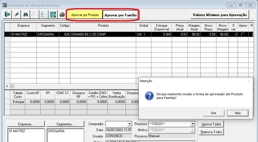Open the Segmentos... selector button
Image resolution: width=258 pixels, height=142 pixels.
[x=65, y=124]
